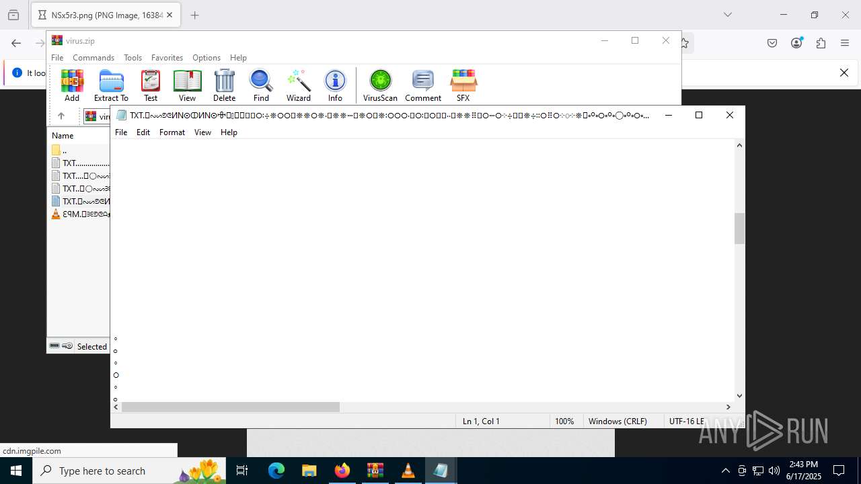
Task: Open Firefox account icon
Action: (x=796, y=43)
